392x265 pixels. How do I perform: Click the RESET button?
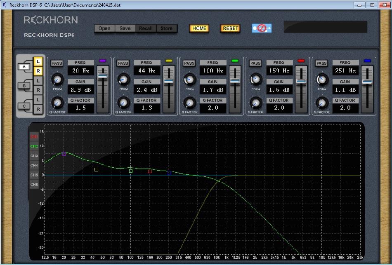(x=230, y=28)
